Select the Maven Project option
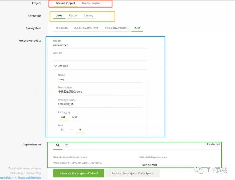 66,3
